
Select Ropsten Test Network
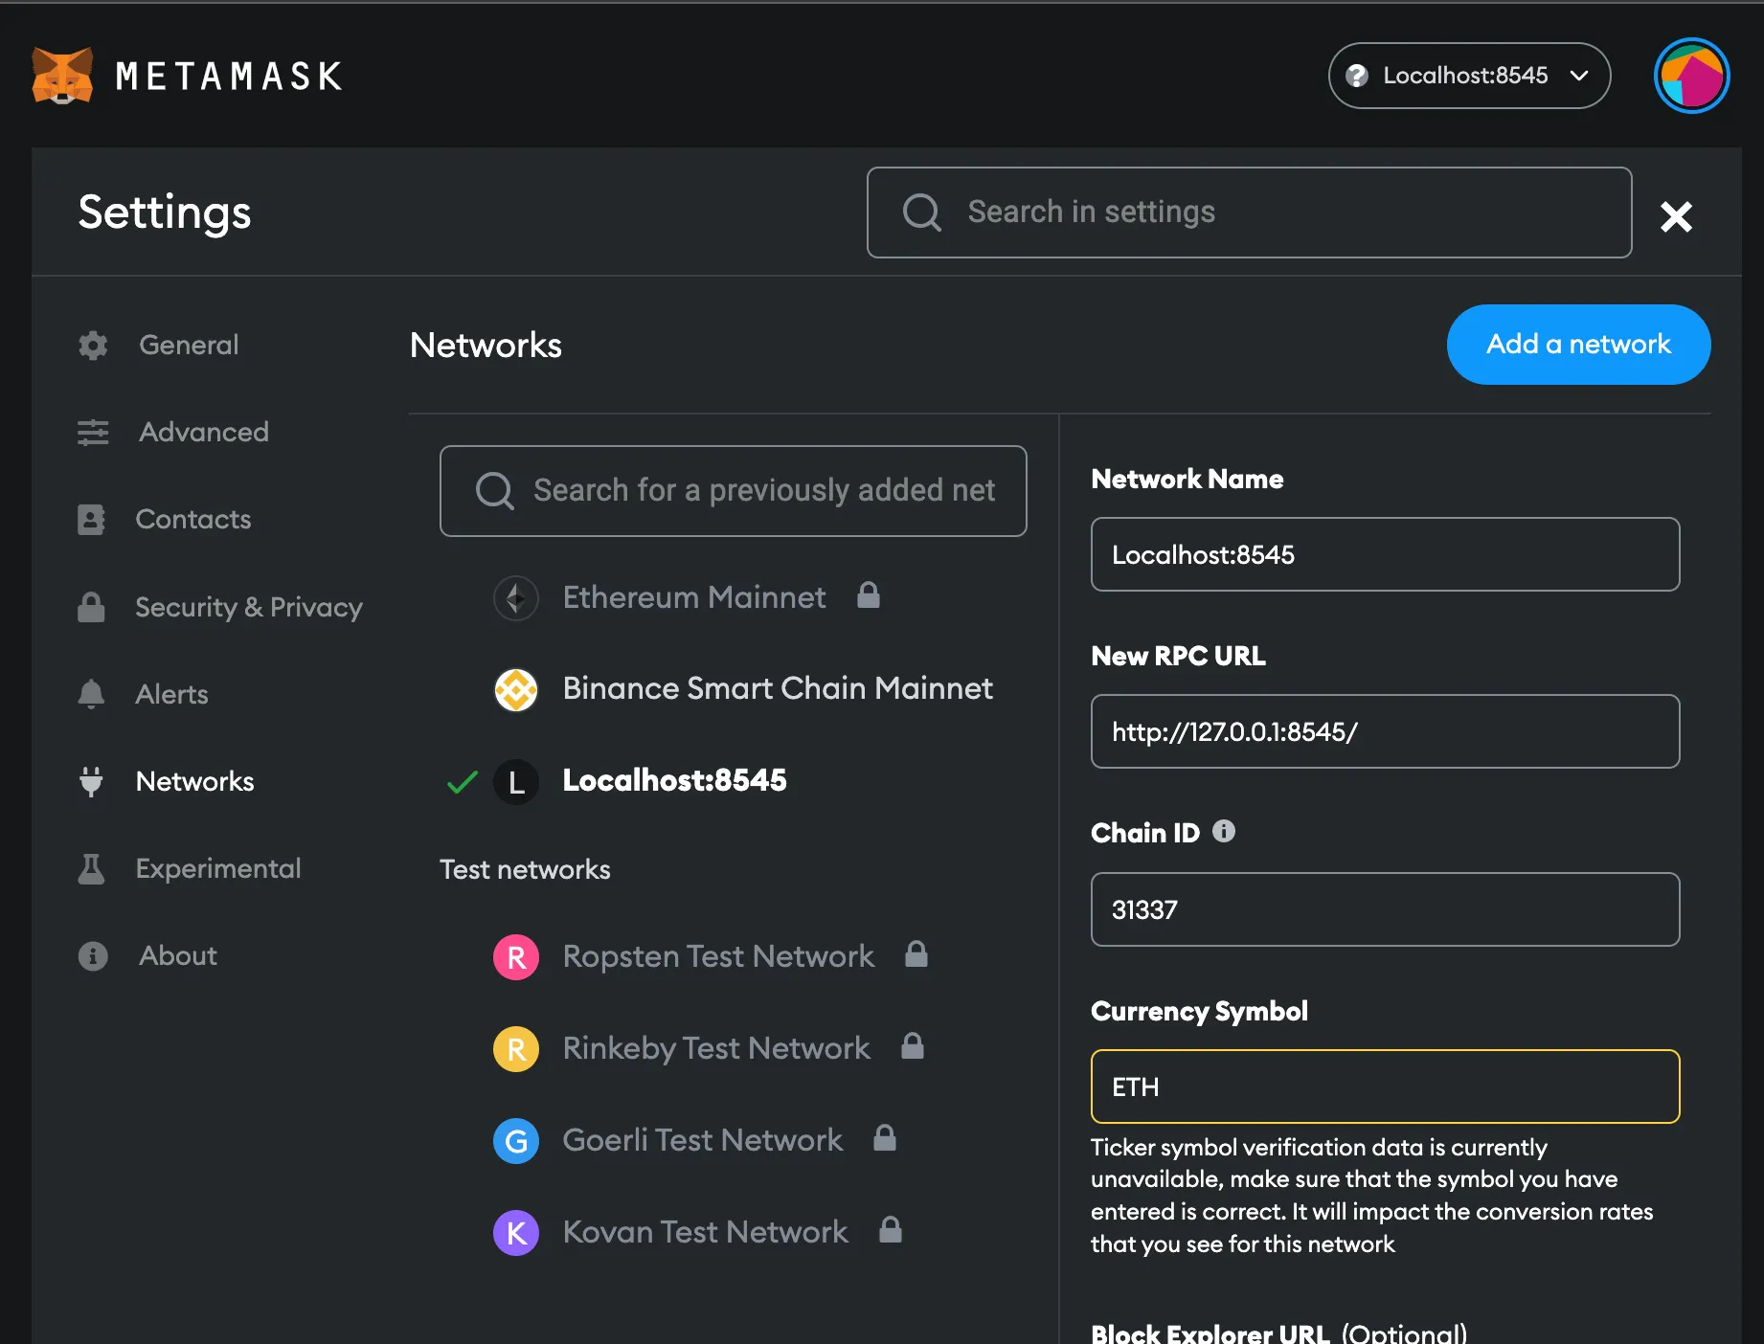tap(717, 956)
